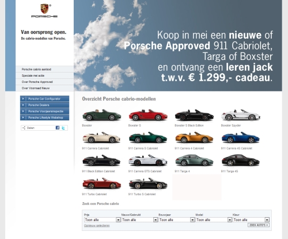Click the 911 Turbo Cabriolet label text
The width and height of the screenshot is (288, 239).
pyautogui.click(x=94, y=194)
